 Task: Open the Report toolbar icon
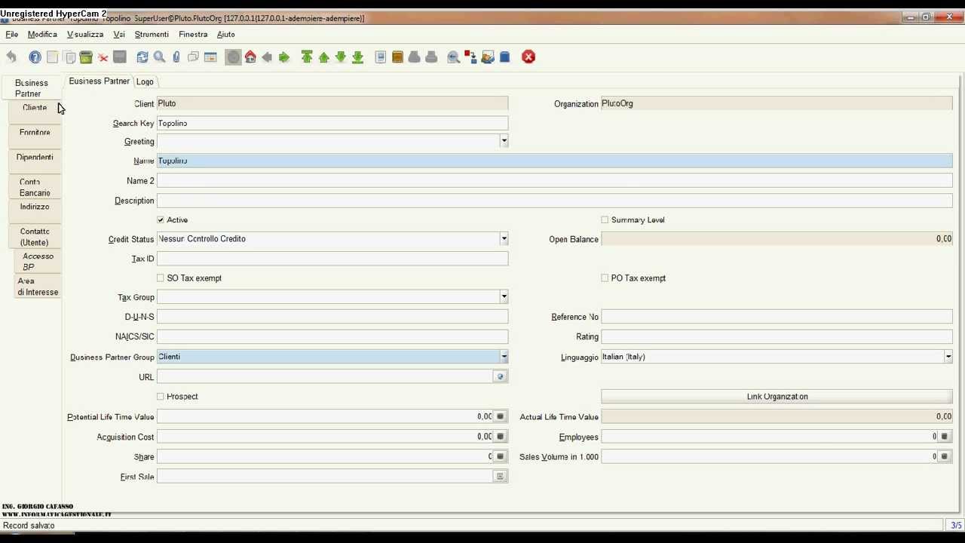381,57
